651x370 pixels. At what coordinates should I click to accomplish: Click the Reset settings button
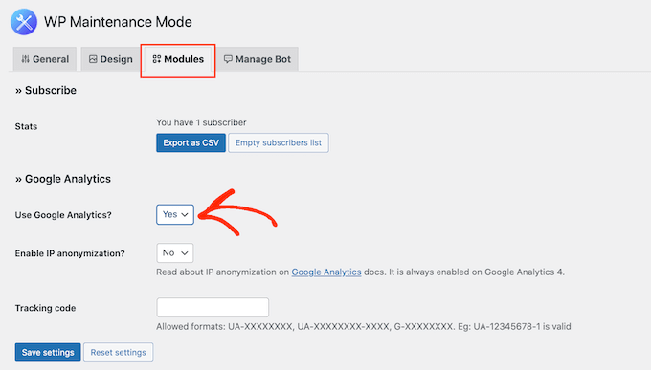[x=119, y=352]
